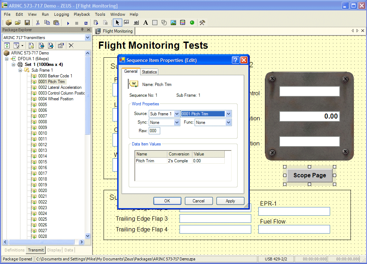The height and width of the screenshot is (264, 367).
Task: Click the Copy toolbar icon
Action: tap(47, 23)
